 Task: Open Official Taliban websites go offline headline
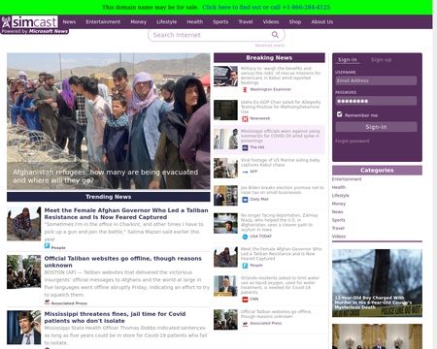click(x=123, y=262)
